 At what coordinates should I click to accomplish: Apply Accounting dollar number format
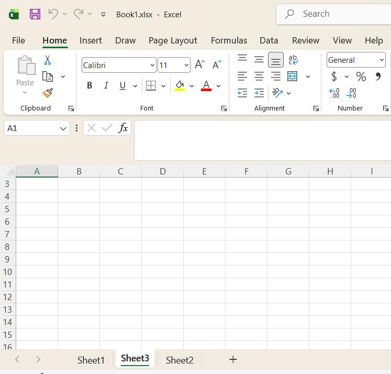pyautogui.click(x=334, y=76)
